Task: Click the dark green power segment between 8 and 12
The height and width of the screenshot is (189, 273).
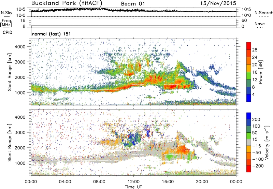Action: (x=249, y=83)
